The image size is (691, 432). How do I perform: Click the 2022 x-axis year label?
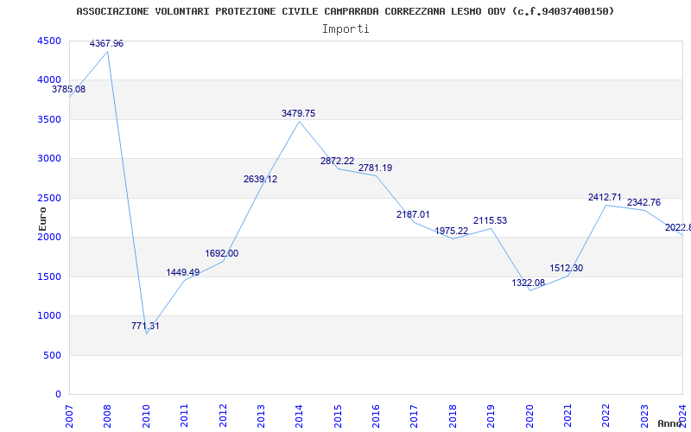pos(606,416)
